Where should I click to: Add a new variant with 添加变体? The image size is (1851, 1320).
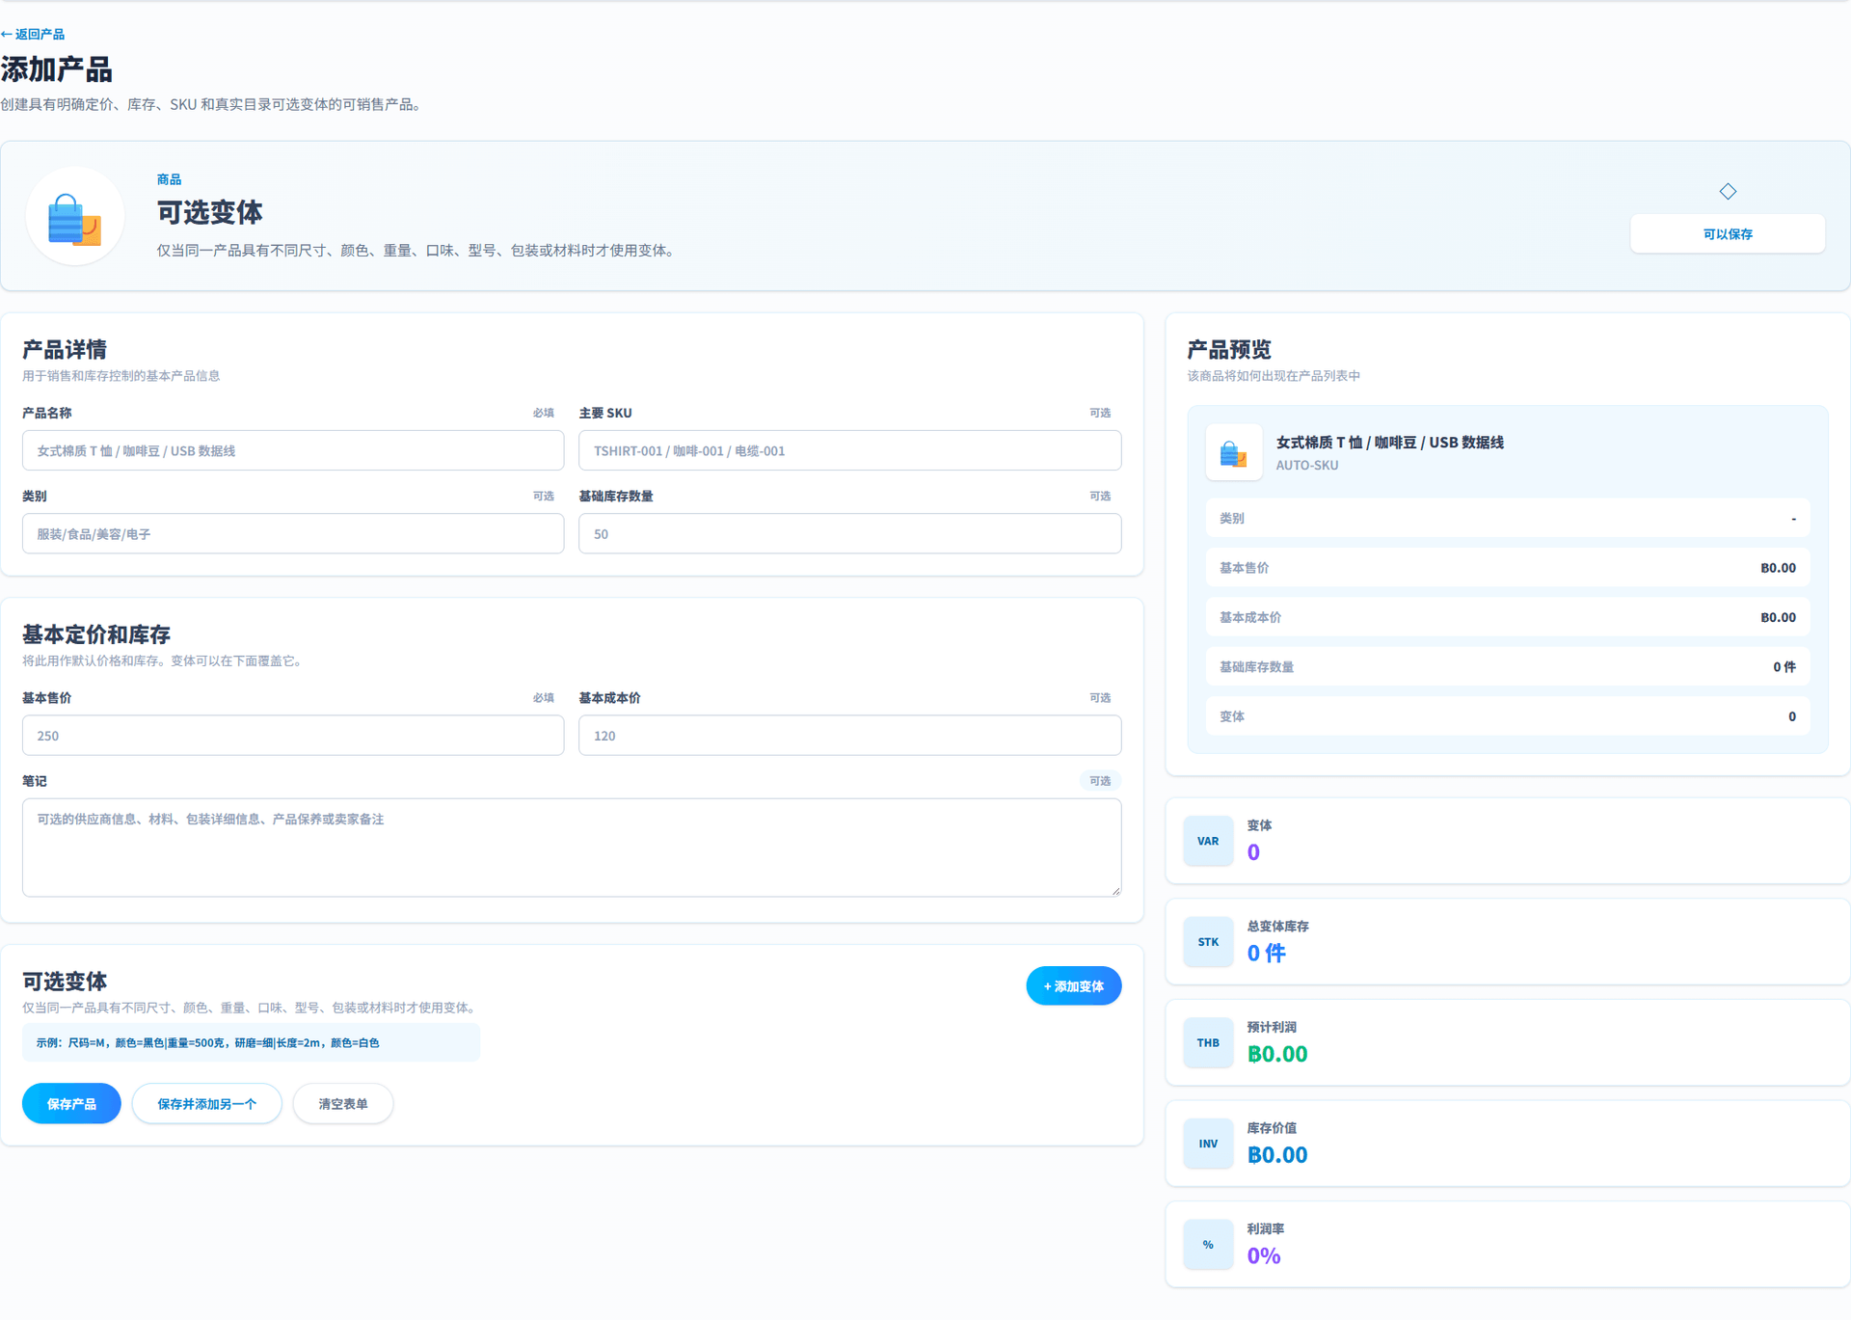pyautogui.click(x=1074, y=985)
